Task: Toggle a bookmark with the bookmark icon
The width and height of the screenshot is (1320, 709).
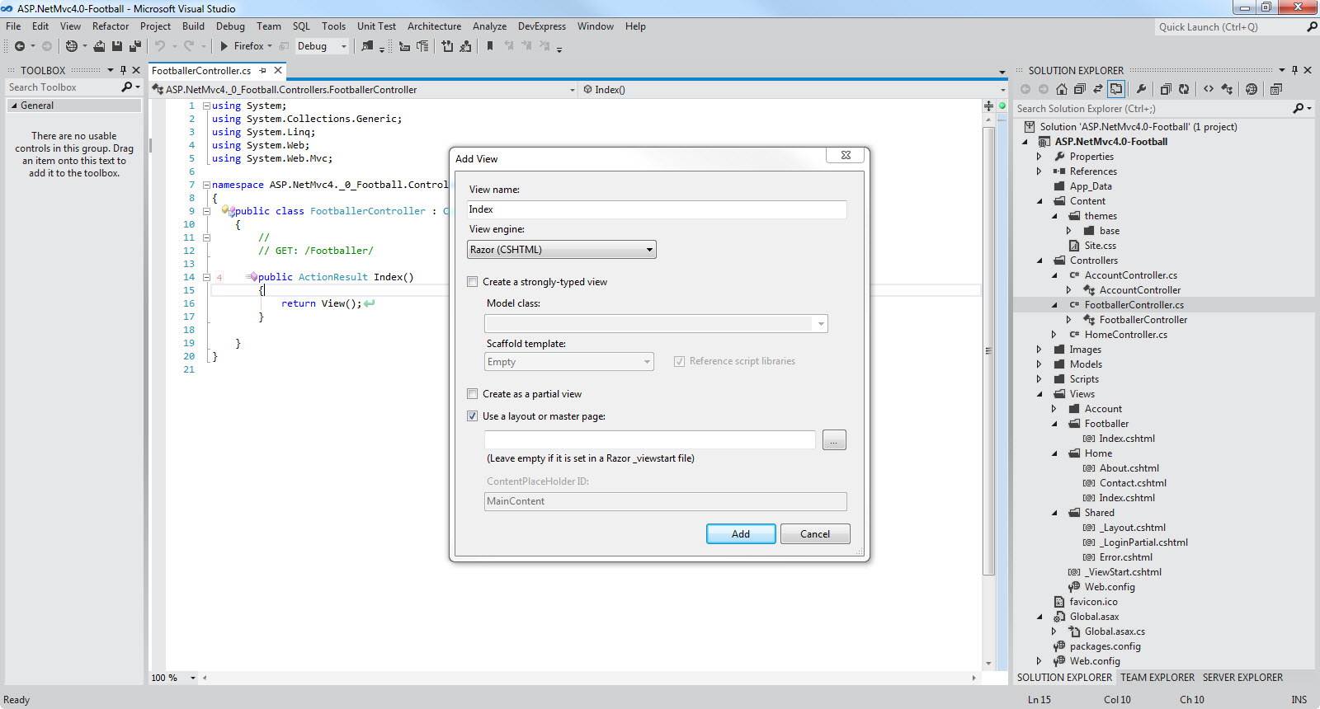Action: pyautogui.click(x=490, y=46)
